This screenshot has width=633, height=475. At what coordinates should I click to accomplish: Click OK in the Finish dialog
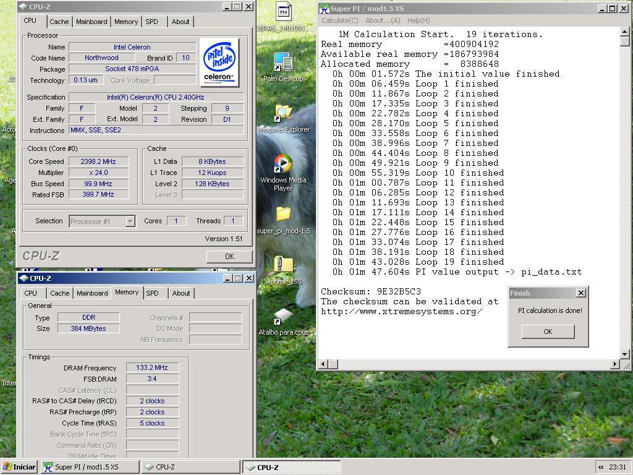[x=548, y=332]
